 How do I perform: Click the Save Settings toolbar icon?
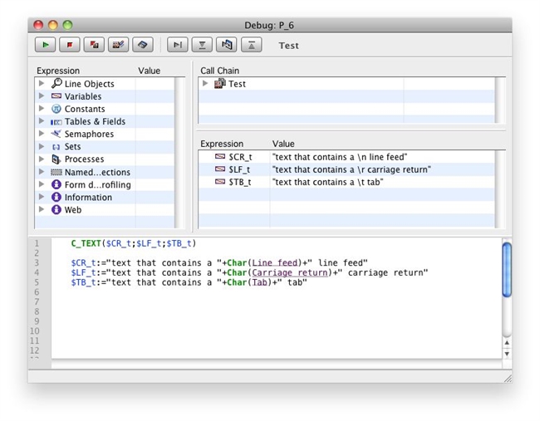[x=142, y=45]
